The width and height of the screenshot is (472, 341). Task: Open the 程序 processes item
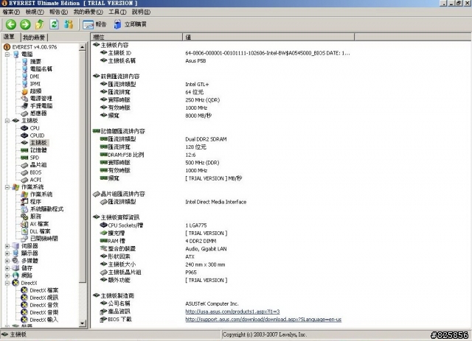point(35,202)
